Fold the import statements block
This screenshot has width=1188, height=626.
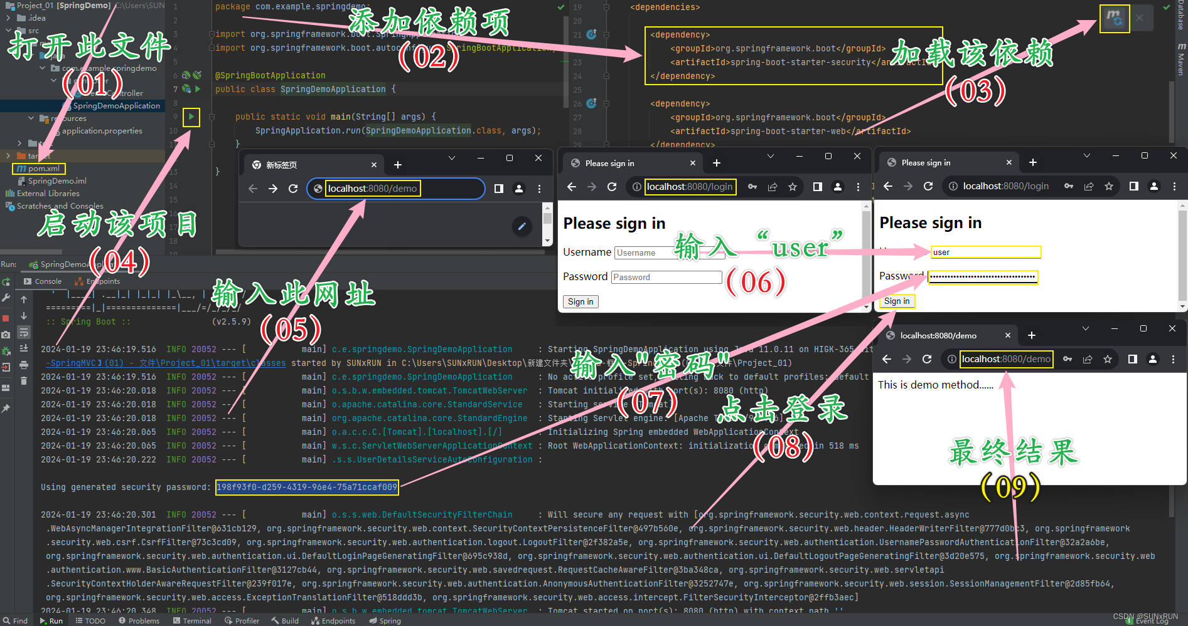pos(212,34)
